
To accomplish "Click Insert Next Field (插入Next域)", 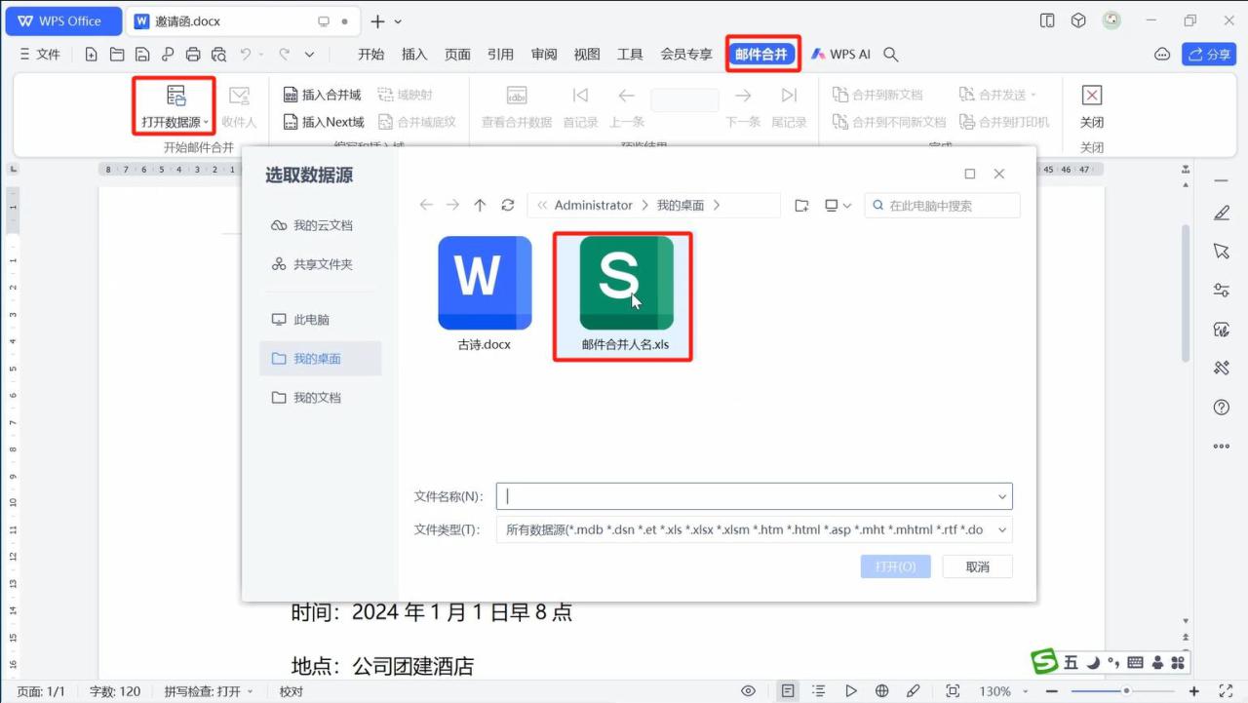I will coord(324,122).
